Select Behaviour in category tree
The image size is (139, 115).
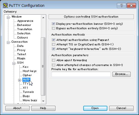point(24,25)
